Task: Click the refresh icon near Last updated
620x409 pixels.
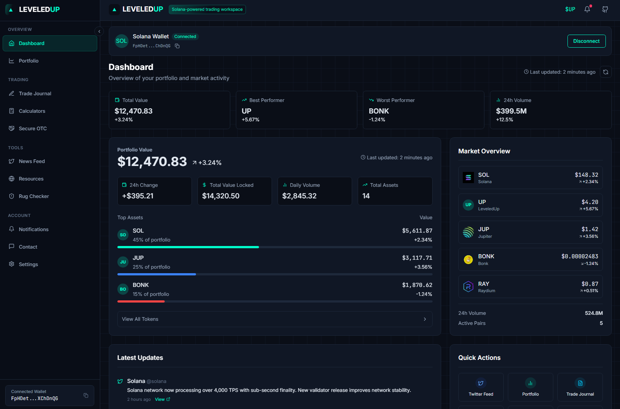Action: coord(606,72)
